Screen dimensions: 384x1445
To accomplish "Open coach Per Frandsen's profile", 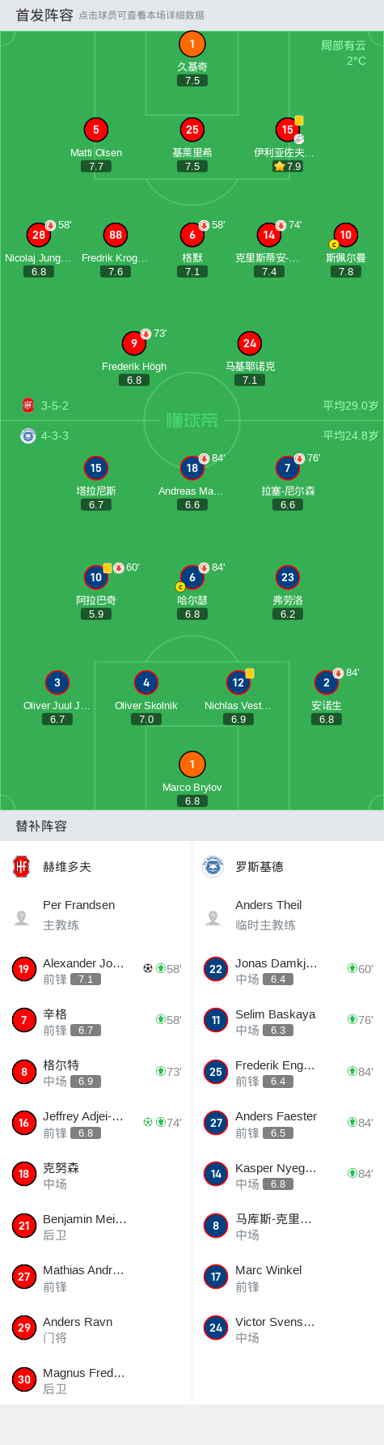I will pyautogui.click(x=95, y=915).
